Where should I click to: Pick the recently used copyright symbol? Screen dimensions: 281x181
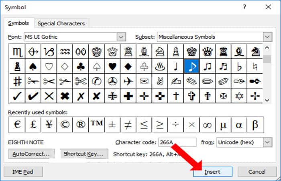click(65, 125)
